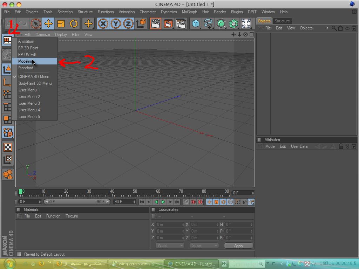Switch to the Structure tab

point(282,21)
